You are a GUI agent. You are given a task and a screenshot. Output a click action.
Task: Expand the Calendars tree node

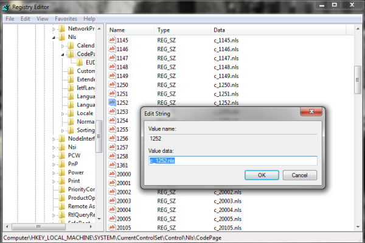(x=63, y=46)
